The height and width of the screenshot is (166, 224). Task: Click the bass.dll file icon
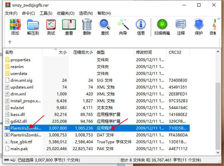[7, 115]
